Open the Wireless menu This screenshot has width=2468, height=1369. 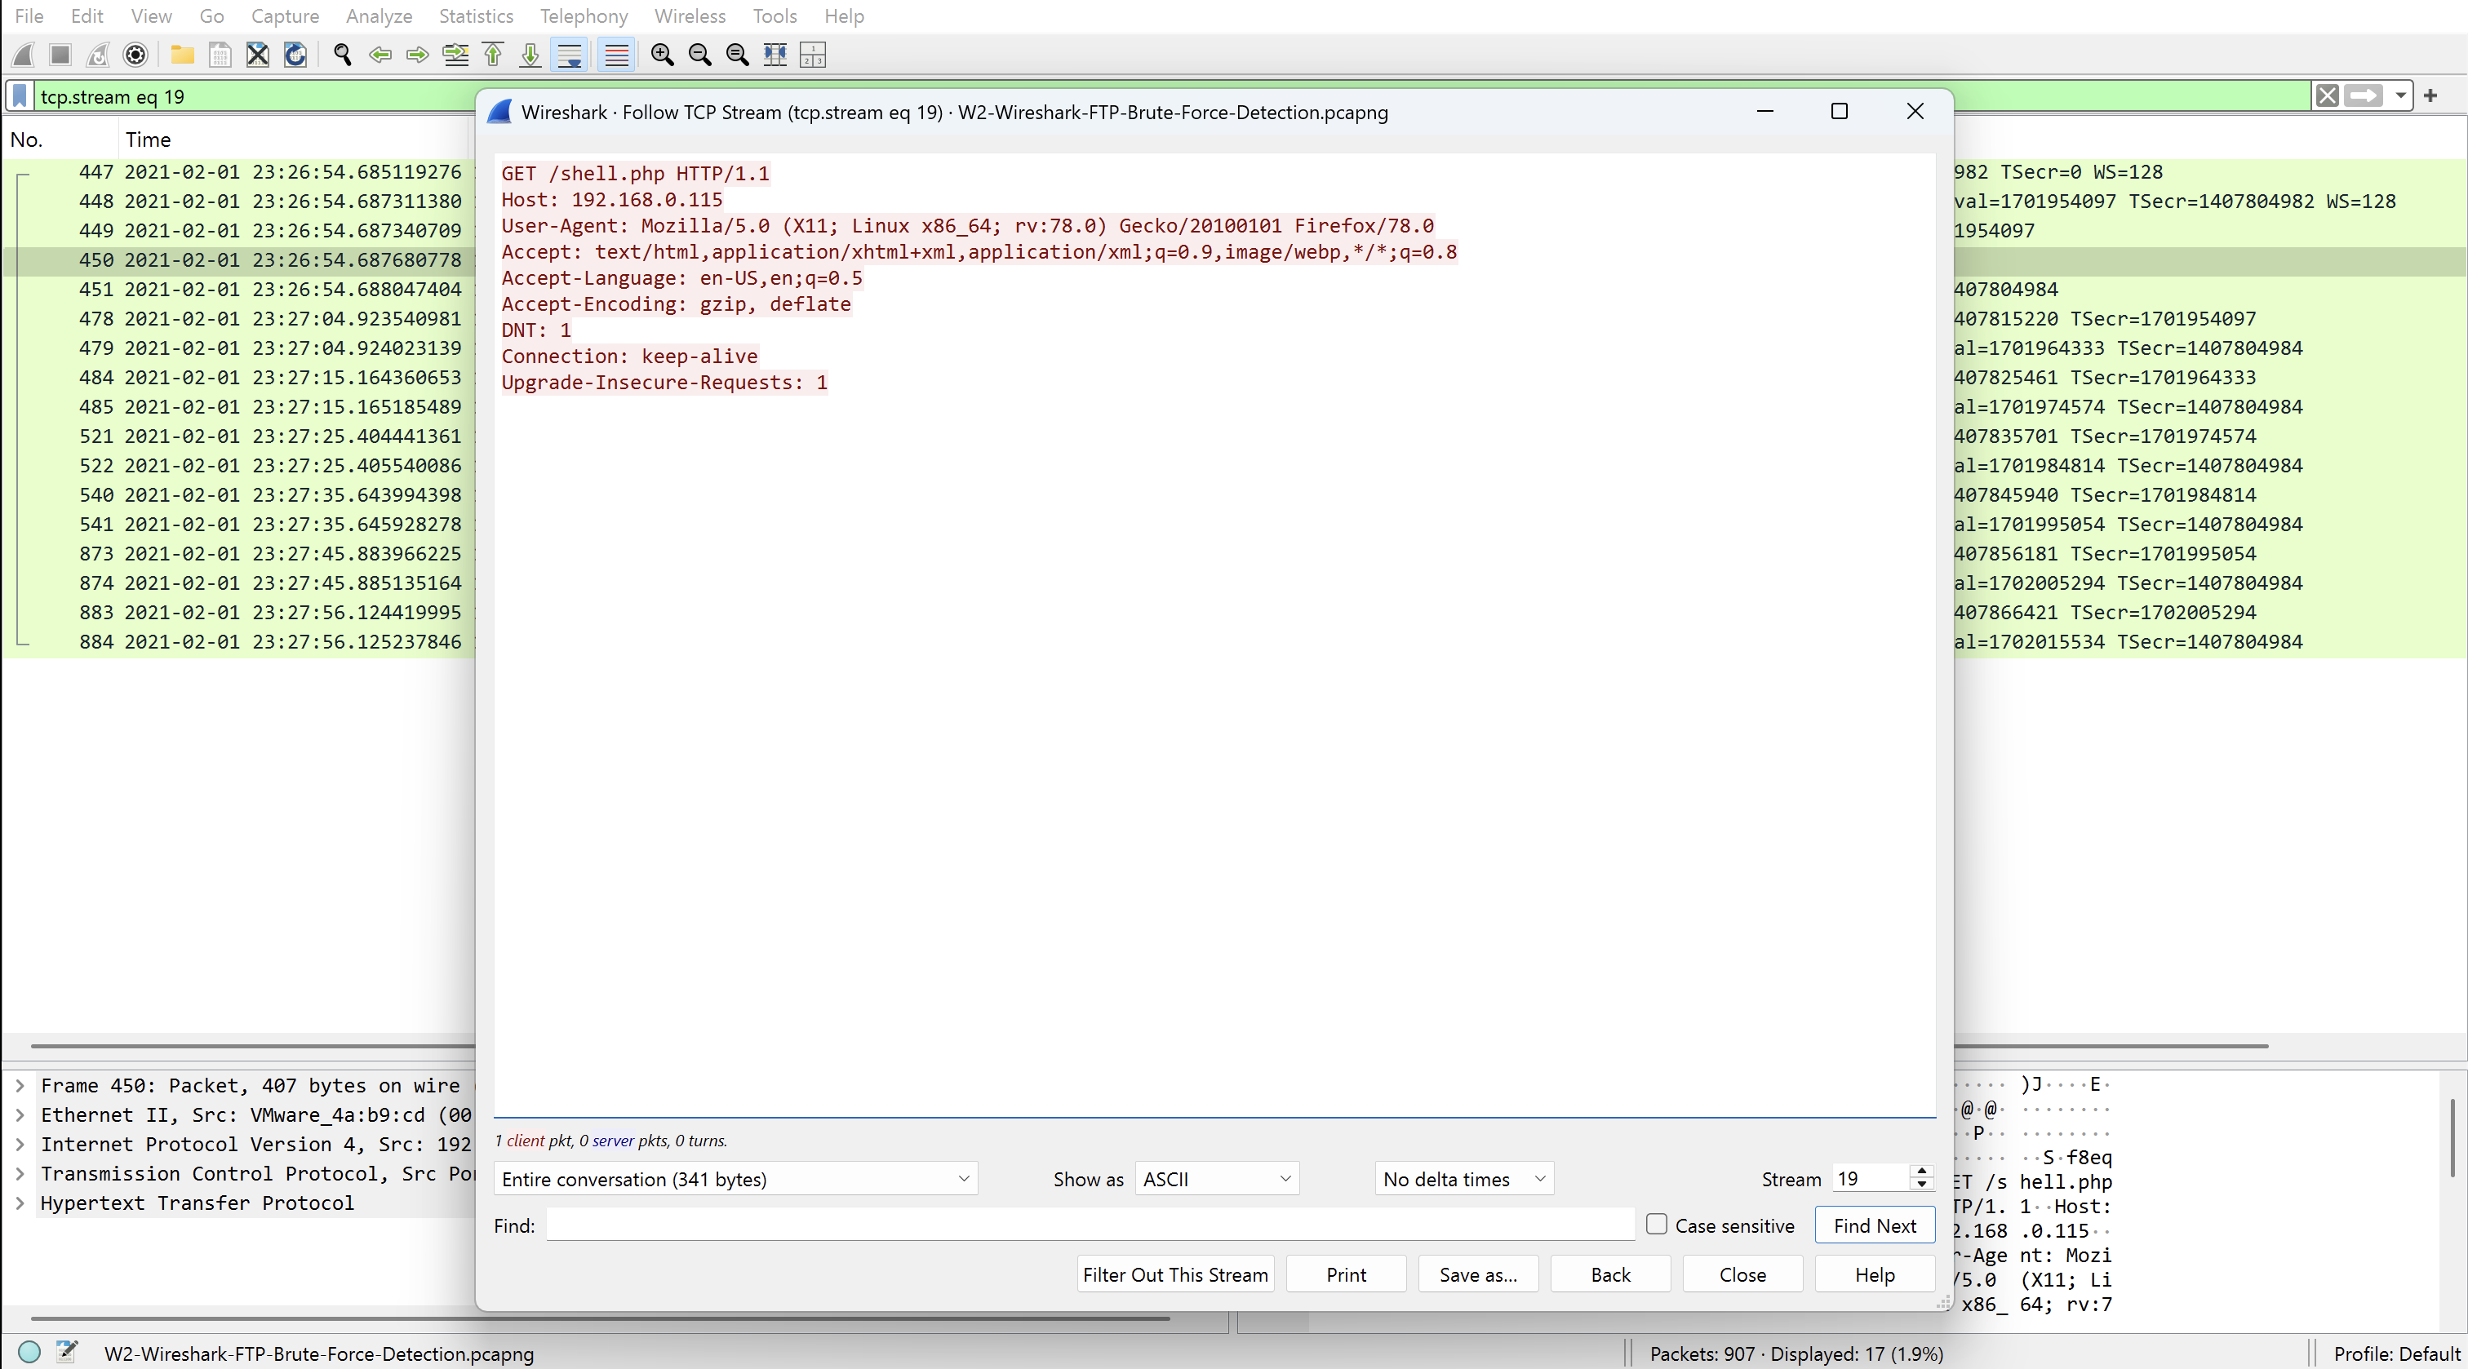tap(690, 16)
